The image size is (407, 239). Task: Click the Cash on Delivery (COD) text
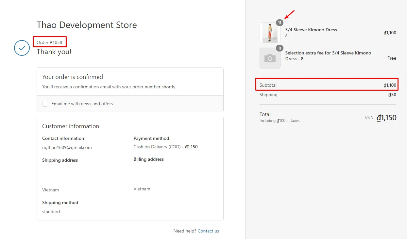(157, 147)
